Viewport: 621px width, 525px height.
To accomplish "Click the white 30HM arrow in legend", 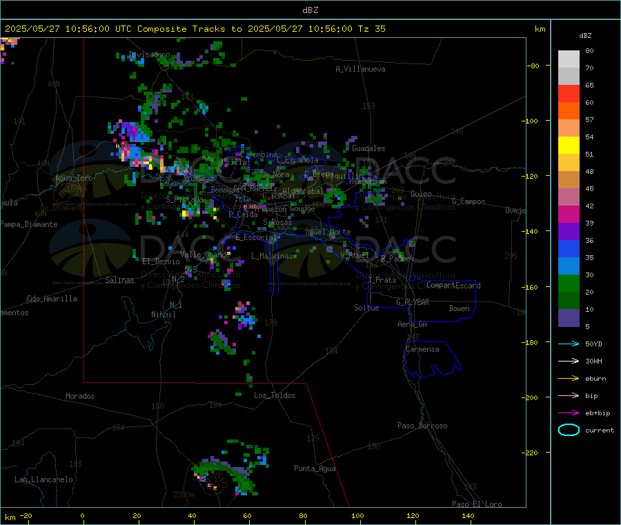I will click(569, 361).
